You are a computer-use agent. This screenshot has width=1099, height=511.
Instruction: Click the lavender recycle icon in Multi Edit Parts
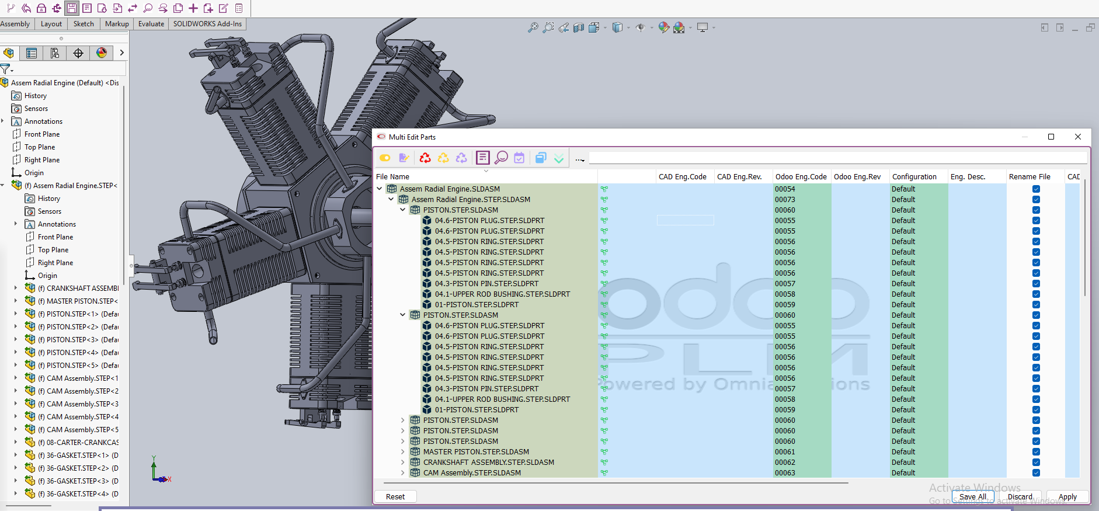coord(461,158)
